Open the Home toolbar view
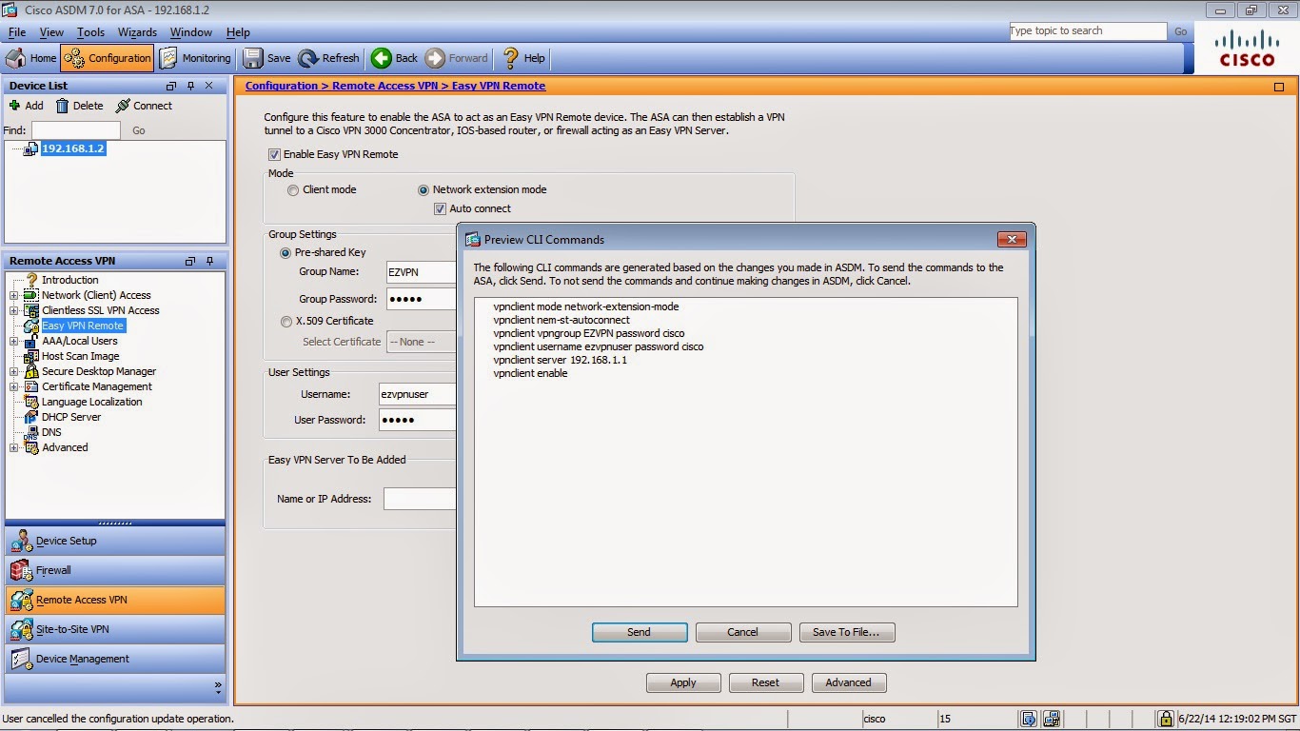The width and height of the screenshot is (1300, 731). (31, 58)
